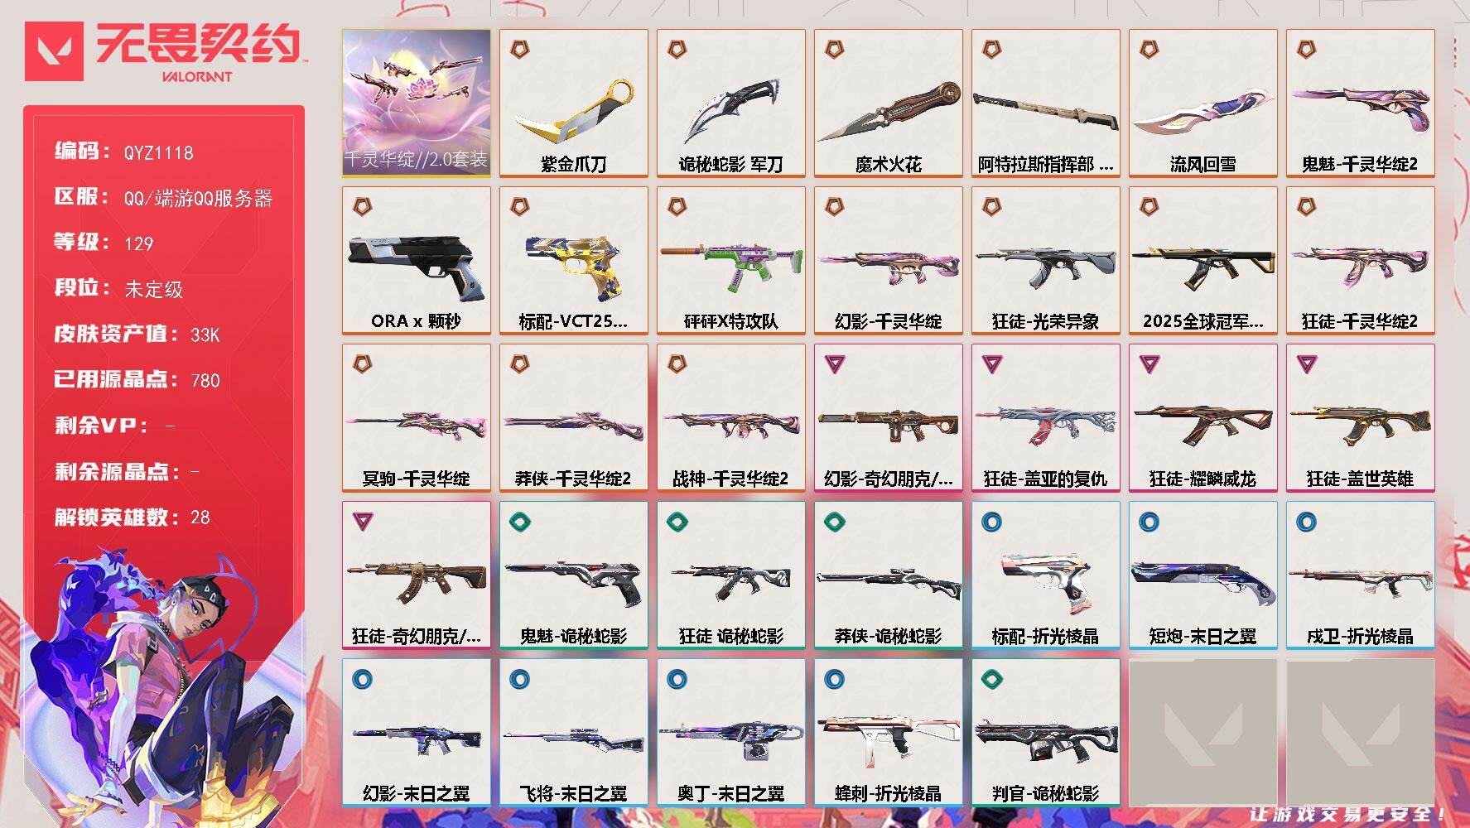Click the Valorant logo icon
The height and width of the screenshot is (828, 1470).
click(x=54, y=51)
